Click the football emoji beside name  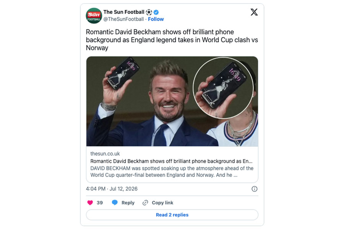tap(149, 12)
